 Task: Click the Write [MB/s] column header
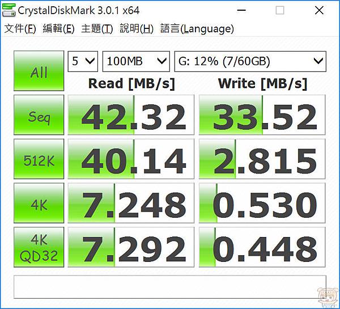pyautogui.click(x=262, y=84)
